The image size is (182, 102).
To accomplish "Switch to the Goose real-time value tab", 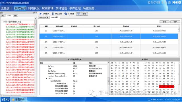I will tap(44, 18).
